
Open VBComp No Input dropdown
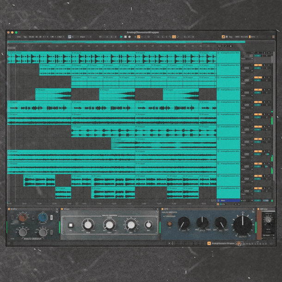[269, 235]
